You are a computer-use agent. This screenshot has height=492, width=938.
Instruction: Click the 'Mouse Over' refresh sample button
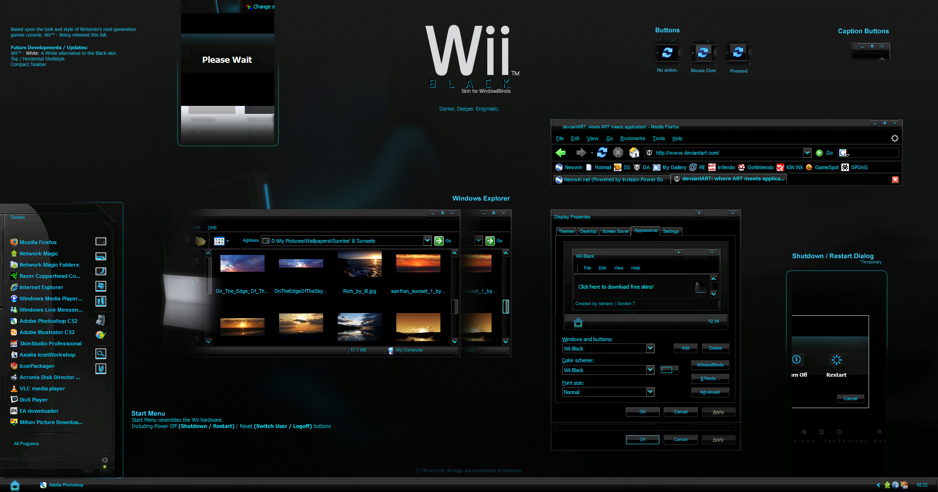(x=703, y=52)
